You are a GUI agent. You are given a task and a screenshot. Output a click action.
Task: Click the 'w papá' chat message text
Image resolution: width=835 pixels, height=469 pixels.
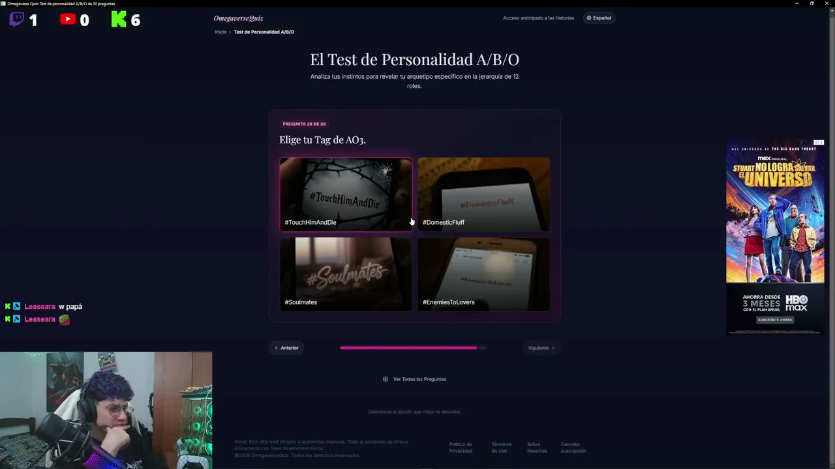[70, 307]
